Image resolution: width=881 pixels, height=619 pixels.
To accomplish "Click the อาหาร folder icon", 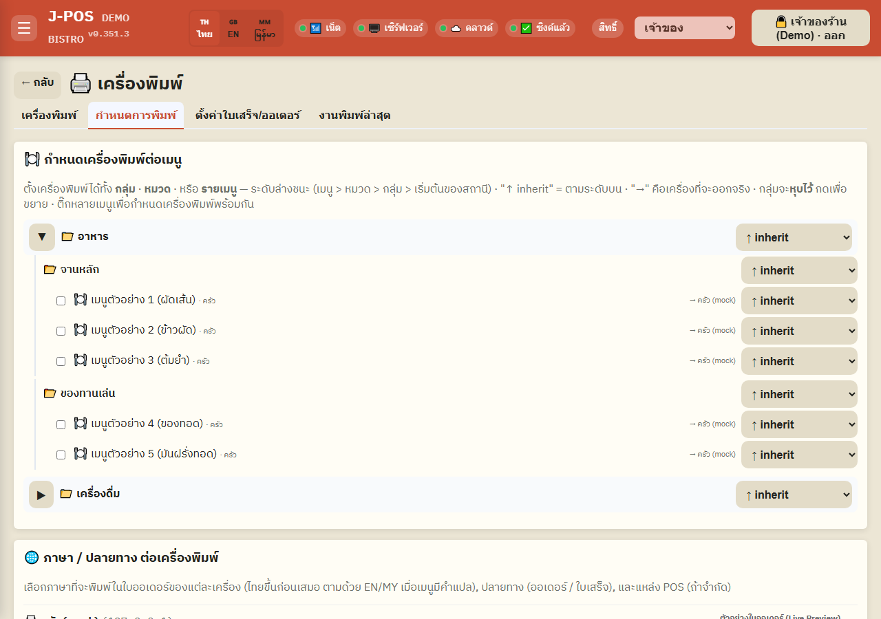I will (67, 237).
